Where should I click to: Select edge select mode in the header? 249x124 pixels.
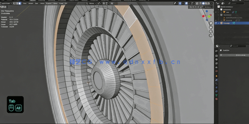(x=17, y=3)
